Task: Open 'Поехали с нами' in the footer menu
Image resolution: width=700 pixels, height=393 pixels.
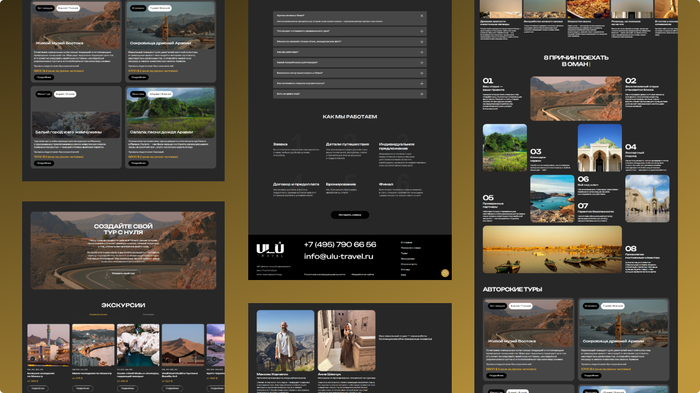Action: 410,248
